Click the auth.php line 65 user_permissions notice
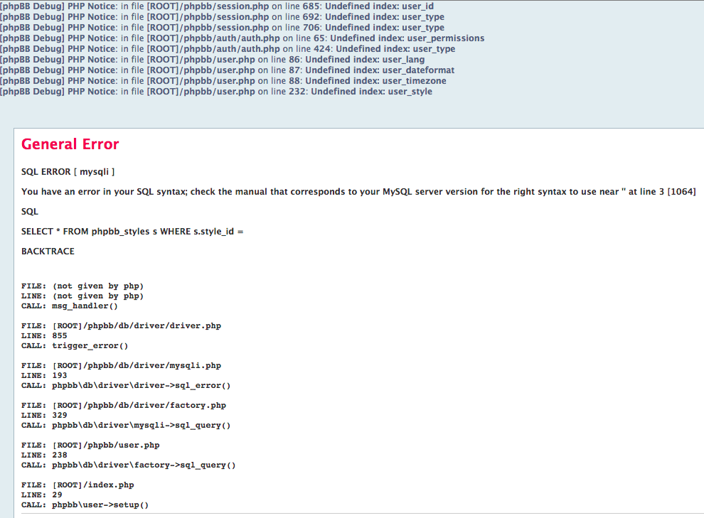The width and height of the screenshot is (704, 518). [x=242, y=38]
